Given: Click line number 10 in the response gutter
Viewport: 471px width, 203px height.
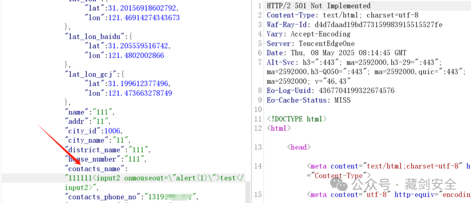Looking at the screenshot, I should pyautogui.click(x=258, y=110).
